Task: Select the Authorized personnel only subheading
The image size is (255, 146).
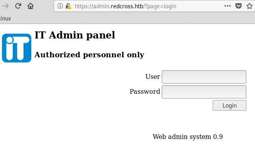Action: pyautogui.click(x=89, y=55)
